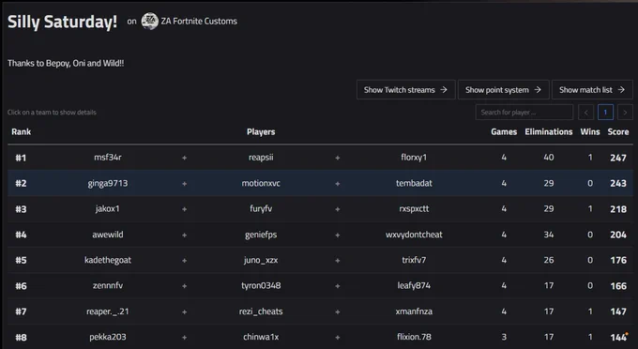Select player florxy1
This screenshot has width=638, height=349.
(414, 158)
